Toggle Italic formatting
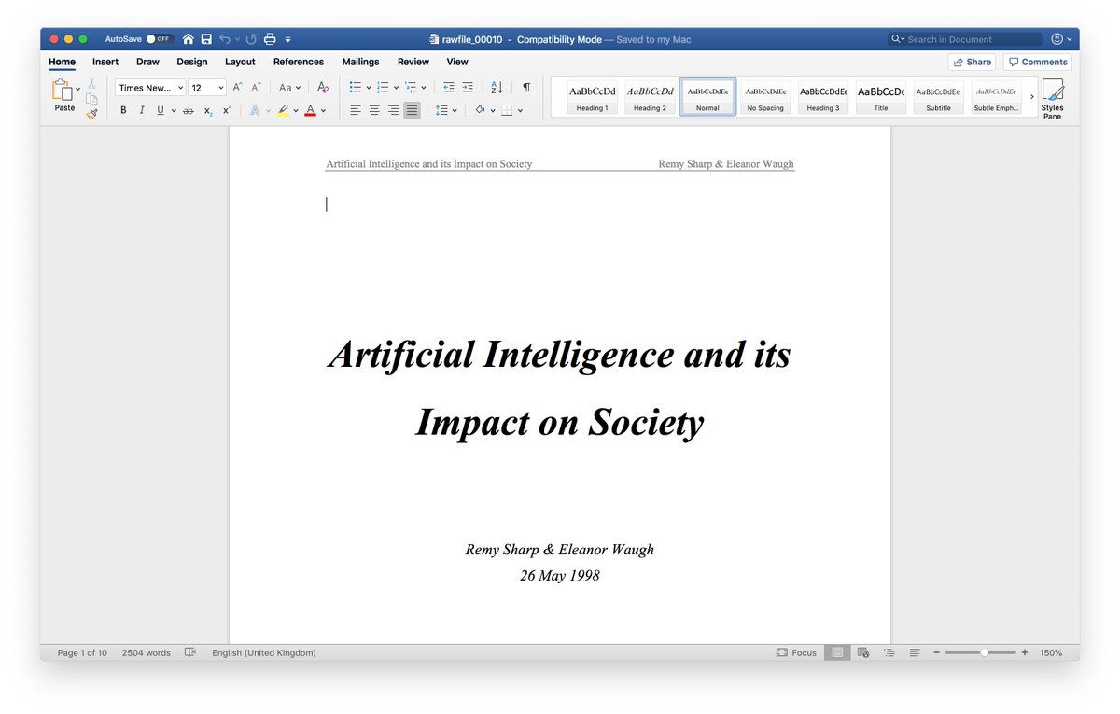1120x714 pixels. [x=142, y=110]
